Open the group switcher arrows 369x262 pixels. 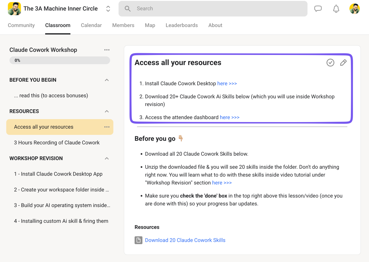[108, 9]
